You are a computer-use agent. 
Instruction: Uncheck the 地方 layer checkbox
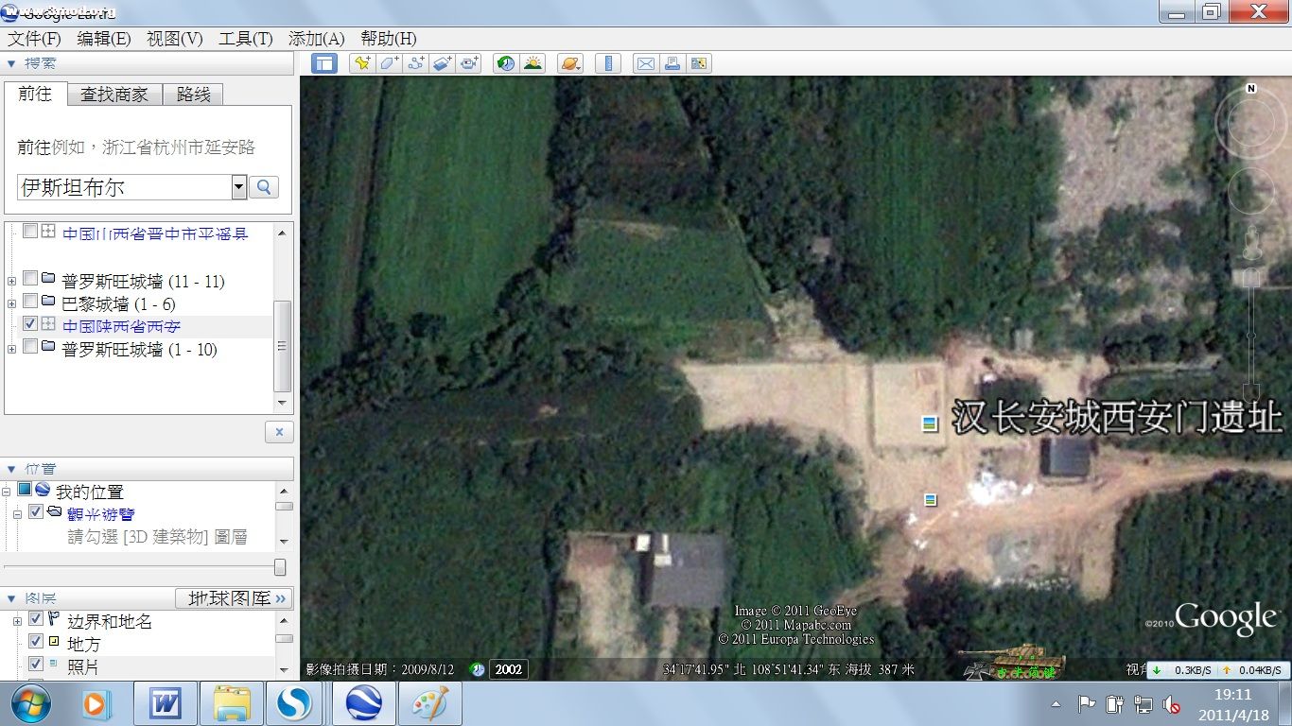click(x=36, y=642)
